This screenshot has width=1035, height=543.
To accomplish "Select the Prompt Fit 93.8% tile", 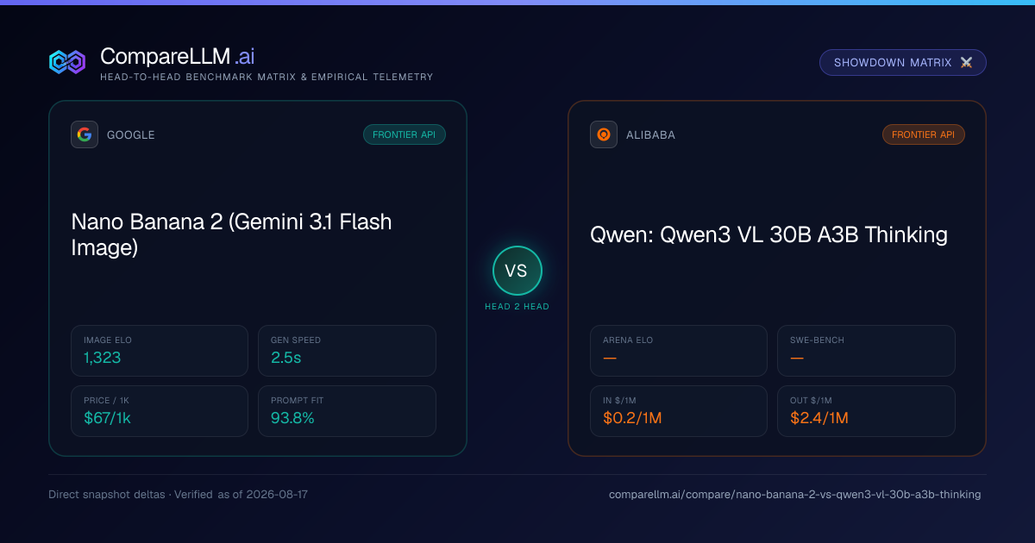I will (347, 411).
